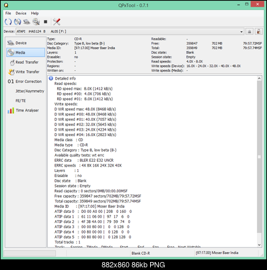This screenshot has height=270, width=267.
Task: Click Disc state 'Blank' value in summary
Action: tap(190, 52)
